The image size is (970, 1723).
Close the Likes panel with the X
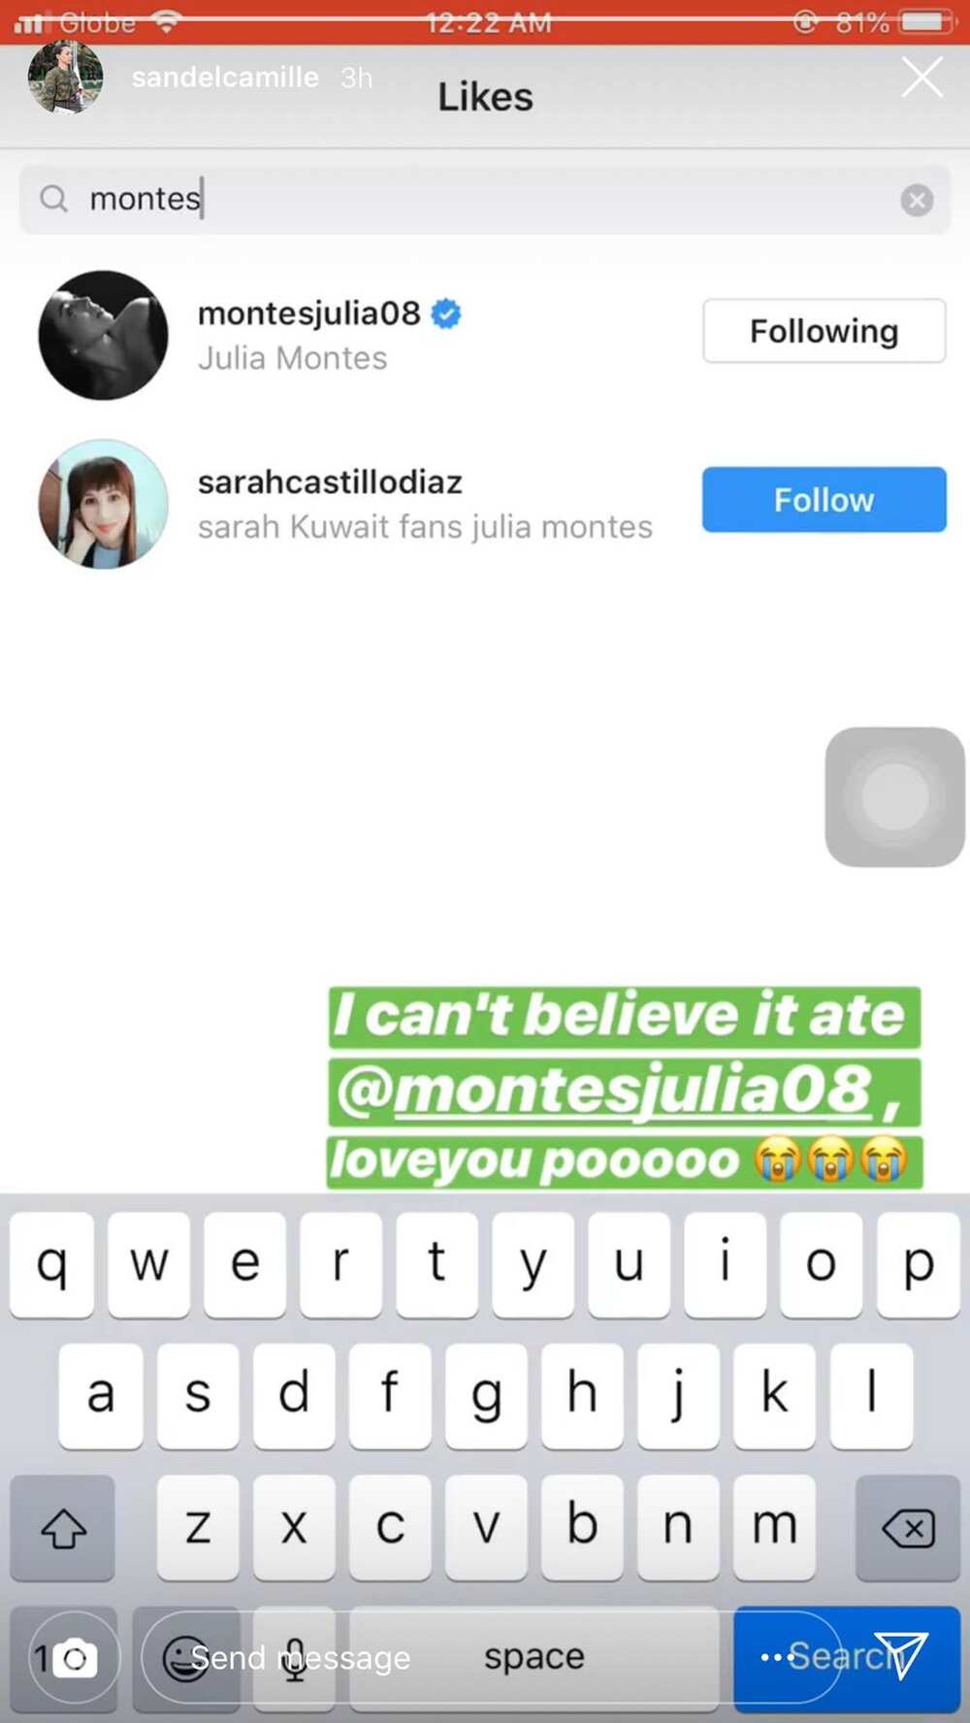[921, 77]
